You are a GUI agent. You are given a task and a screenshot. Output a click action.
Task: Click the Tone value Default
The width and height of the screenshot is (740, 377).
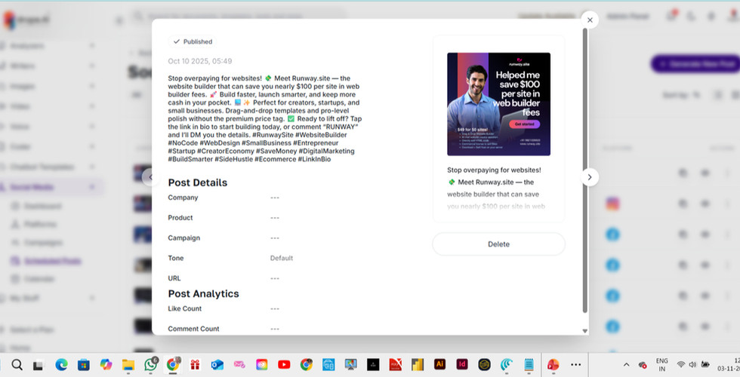click(x=281, y=258)
